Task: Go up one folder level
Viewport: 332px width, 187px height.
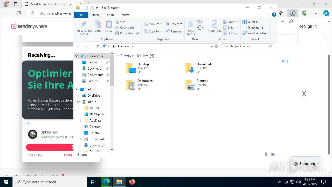Action: coord(98,46)
